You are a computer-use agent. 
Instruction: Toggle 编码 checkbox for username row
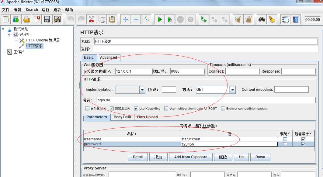click(285, 139)
